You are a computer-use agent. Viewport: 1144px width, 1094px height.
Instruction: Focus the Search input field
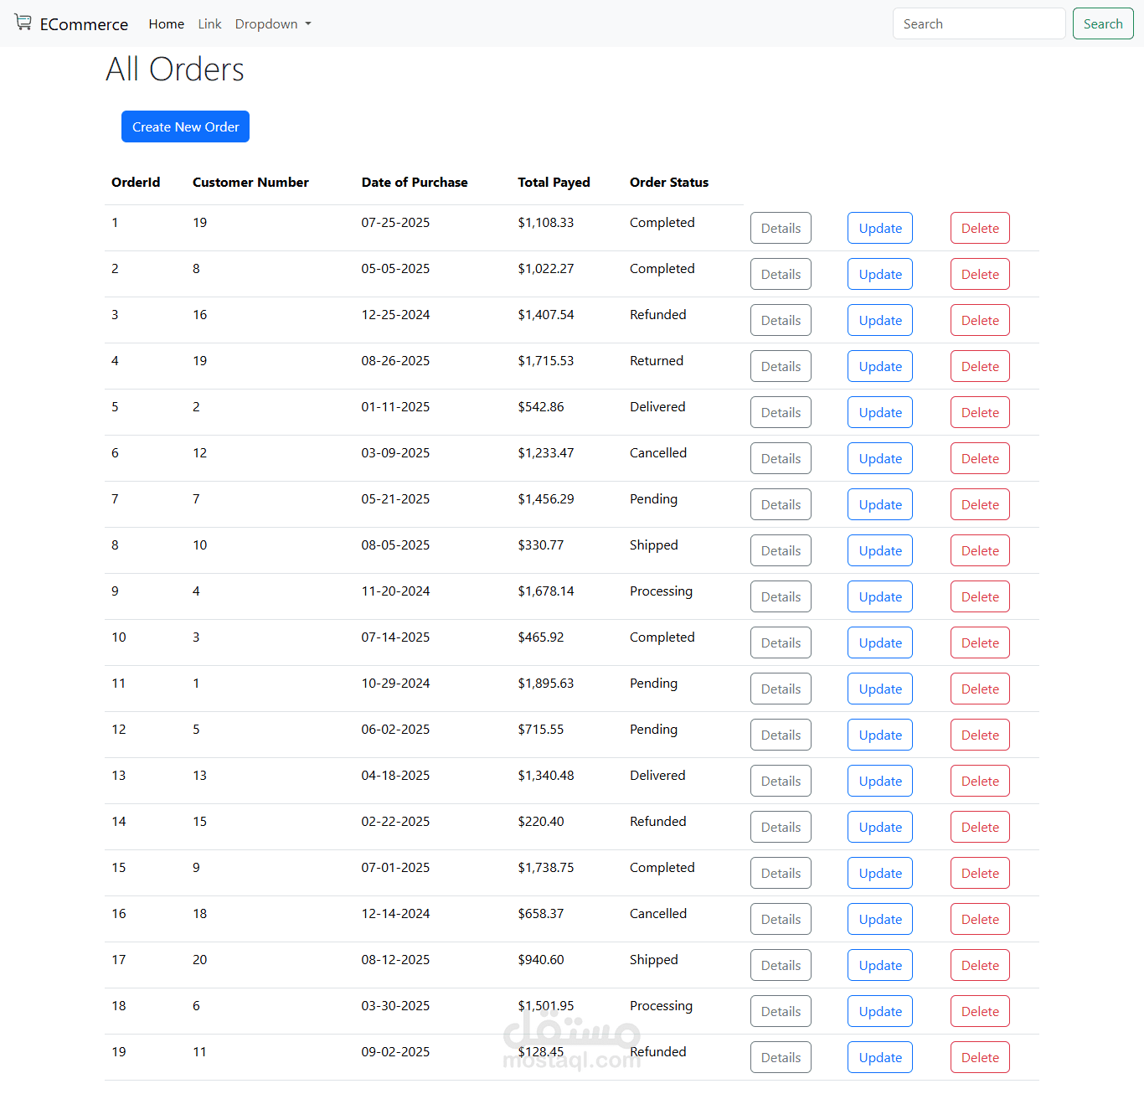[978, 24]
